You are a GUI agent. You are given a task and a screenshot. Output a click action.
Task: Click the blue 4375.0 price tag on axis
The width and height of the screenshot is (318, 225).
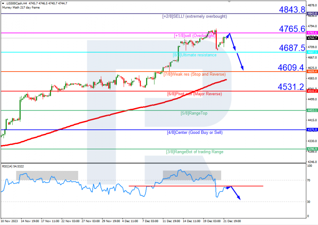coord(312,130)
